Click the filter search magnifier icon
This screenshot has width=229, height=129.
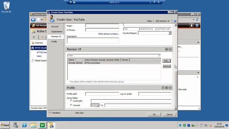(x=159, y=56)
